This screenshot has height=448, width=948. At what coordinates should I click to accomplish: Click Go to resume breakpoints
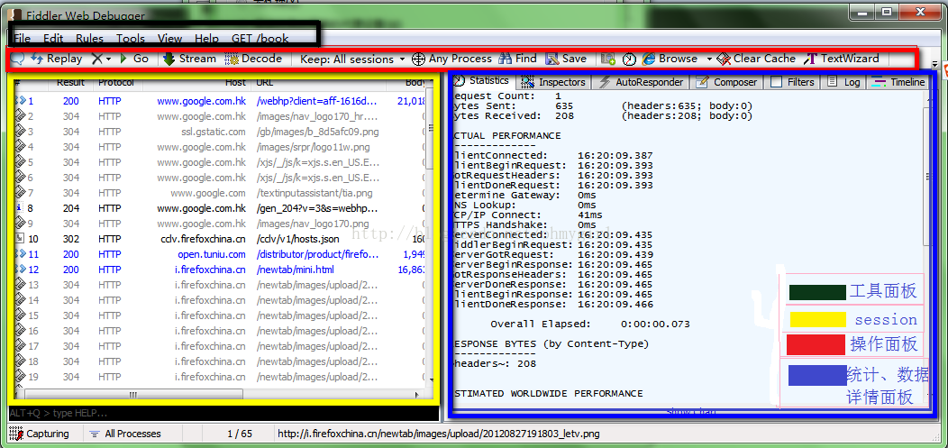point(133,59)
